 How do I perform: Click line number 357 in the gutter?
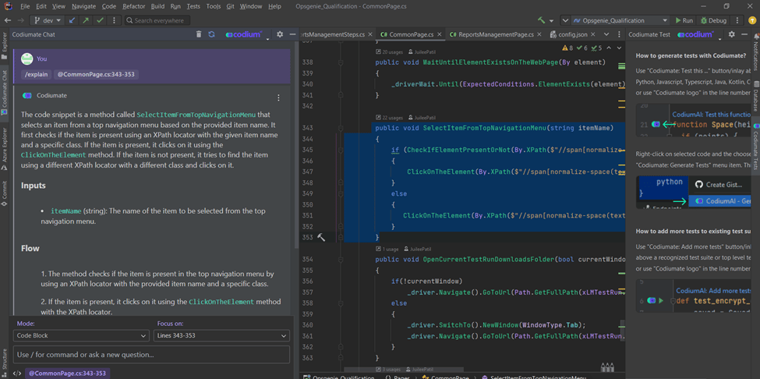point(307,292)
